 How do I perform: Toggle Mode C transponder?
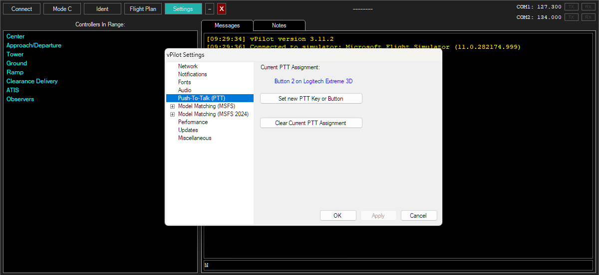(x=62, y=9)
